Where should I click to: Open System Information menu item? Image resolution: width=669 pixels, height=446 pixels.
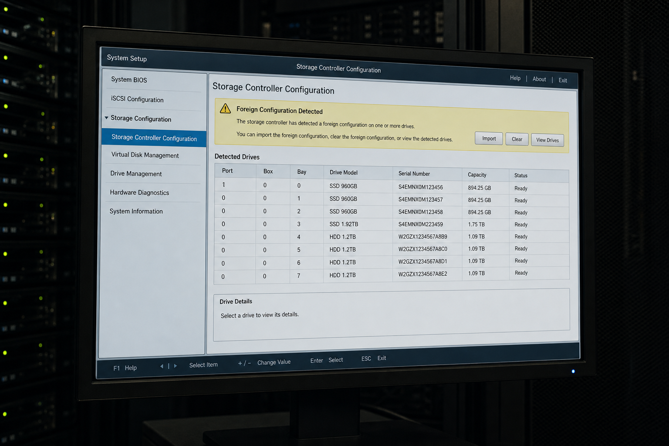pos(136,211)
